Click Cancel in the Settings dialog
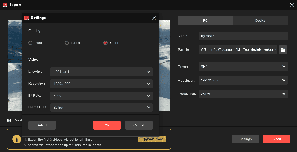297x152 pixels. pyautogui.click(x=139, y=125)
